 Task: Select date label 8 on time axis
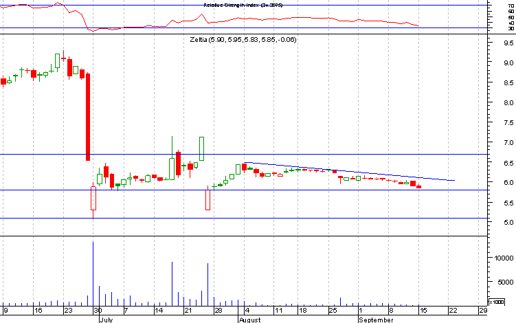coord(391,311)
